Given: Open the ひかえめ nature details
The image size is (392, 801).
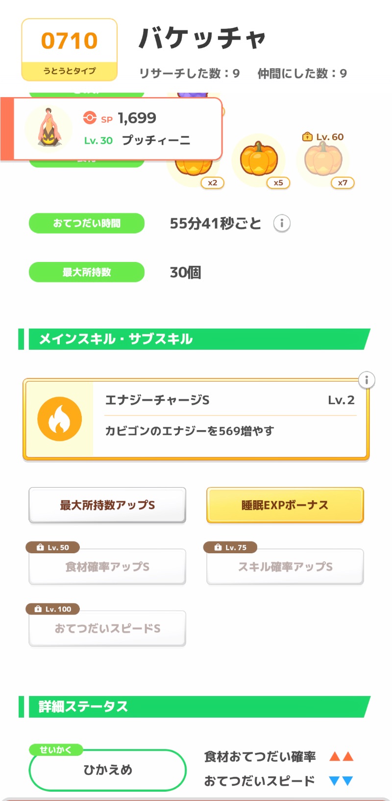Looking at the screenshot, I should coord(108,770).
